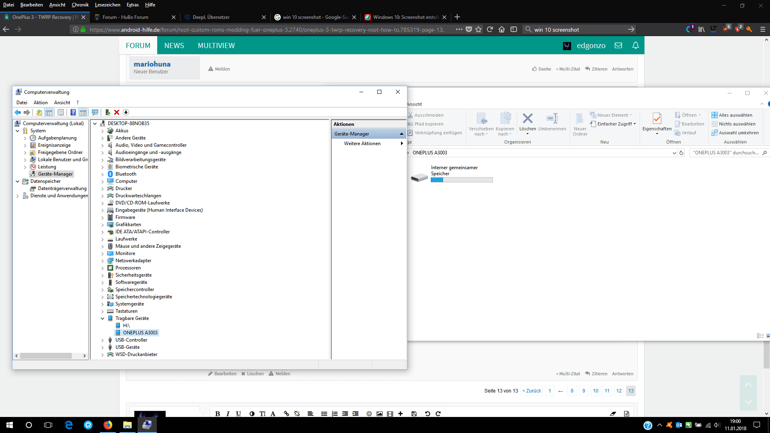This screenshot has width=770, height=433.
Task: Click Eigenschaften in Explorer ribbon
Action: (x=657, y=123)
